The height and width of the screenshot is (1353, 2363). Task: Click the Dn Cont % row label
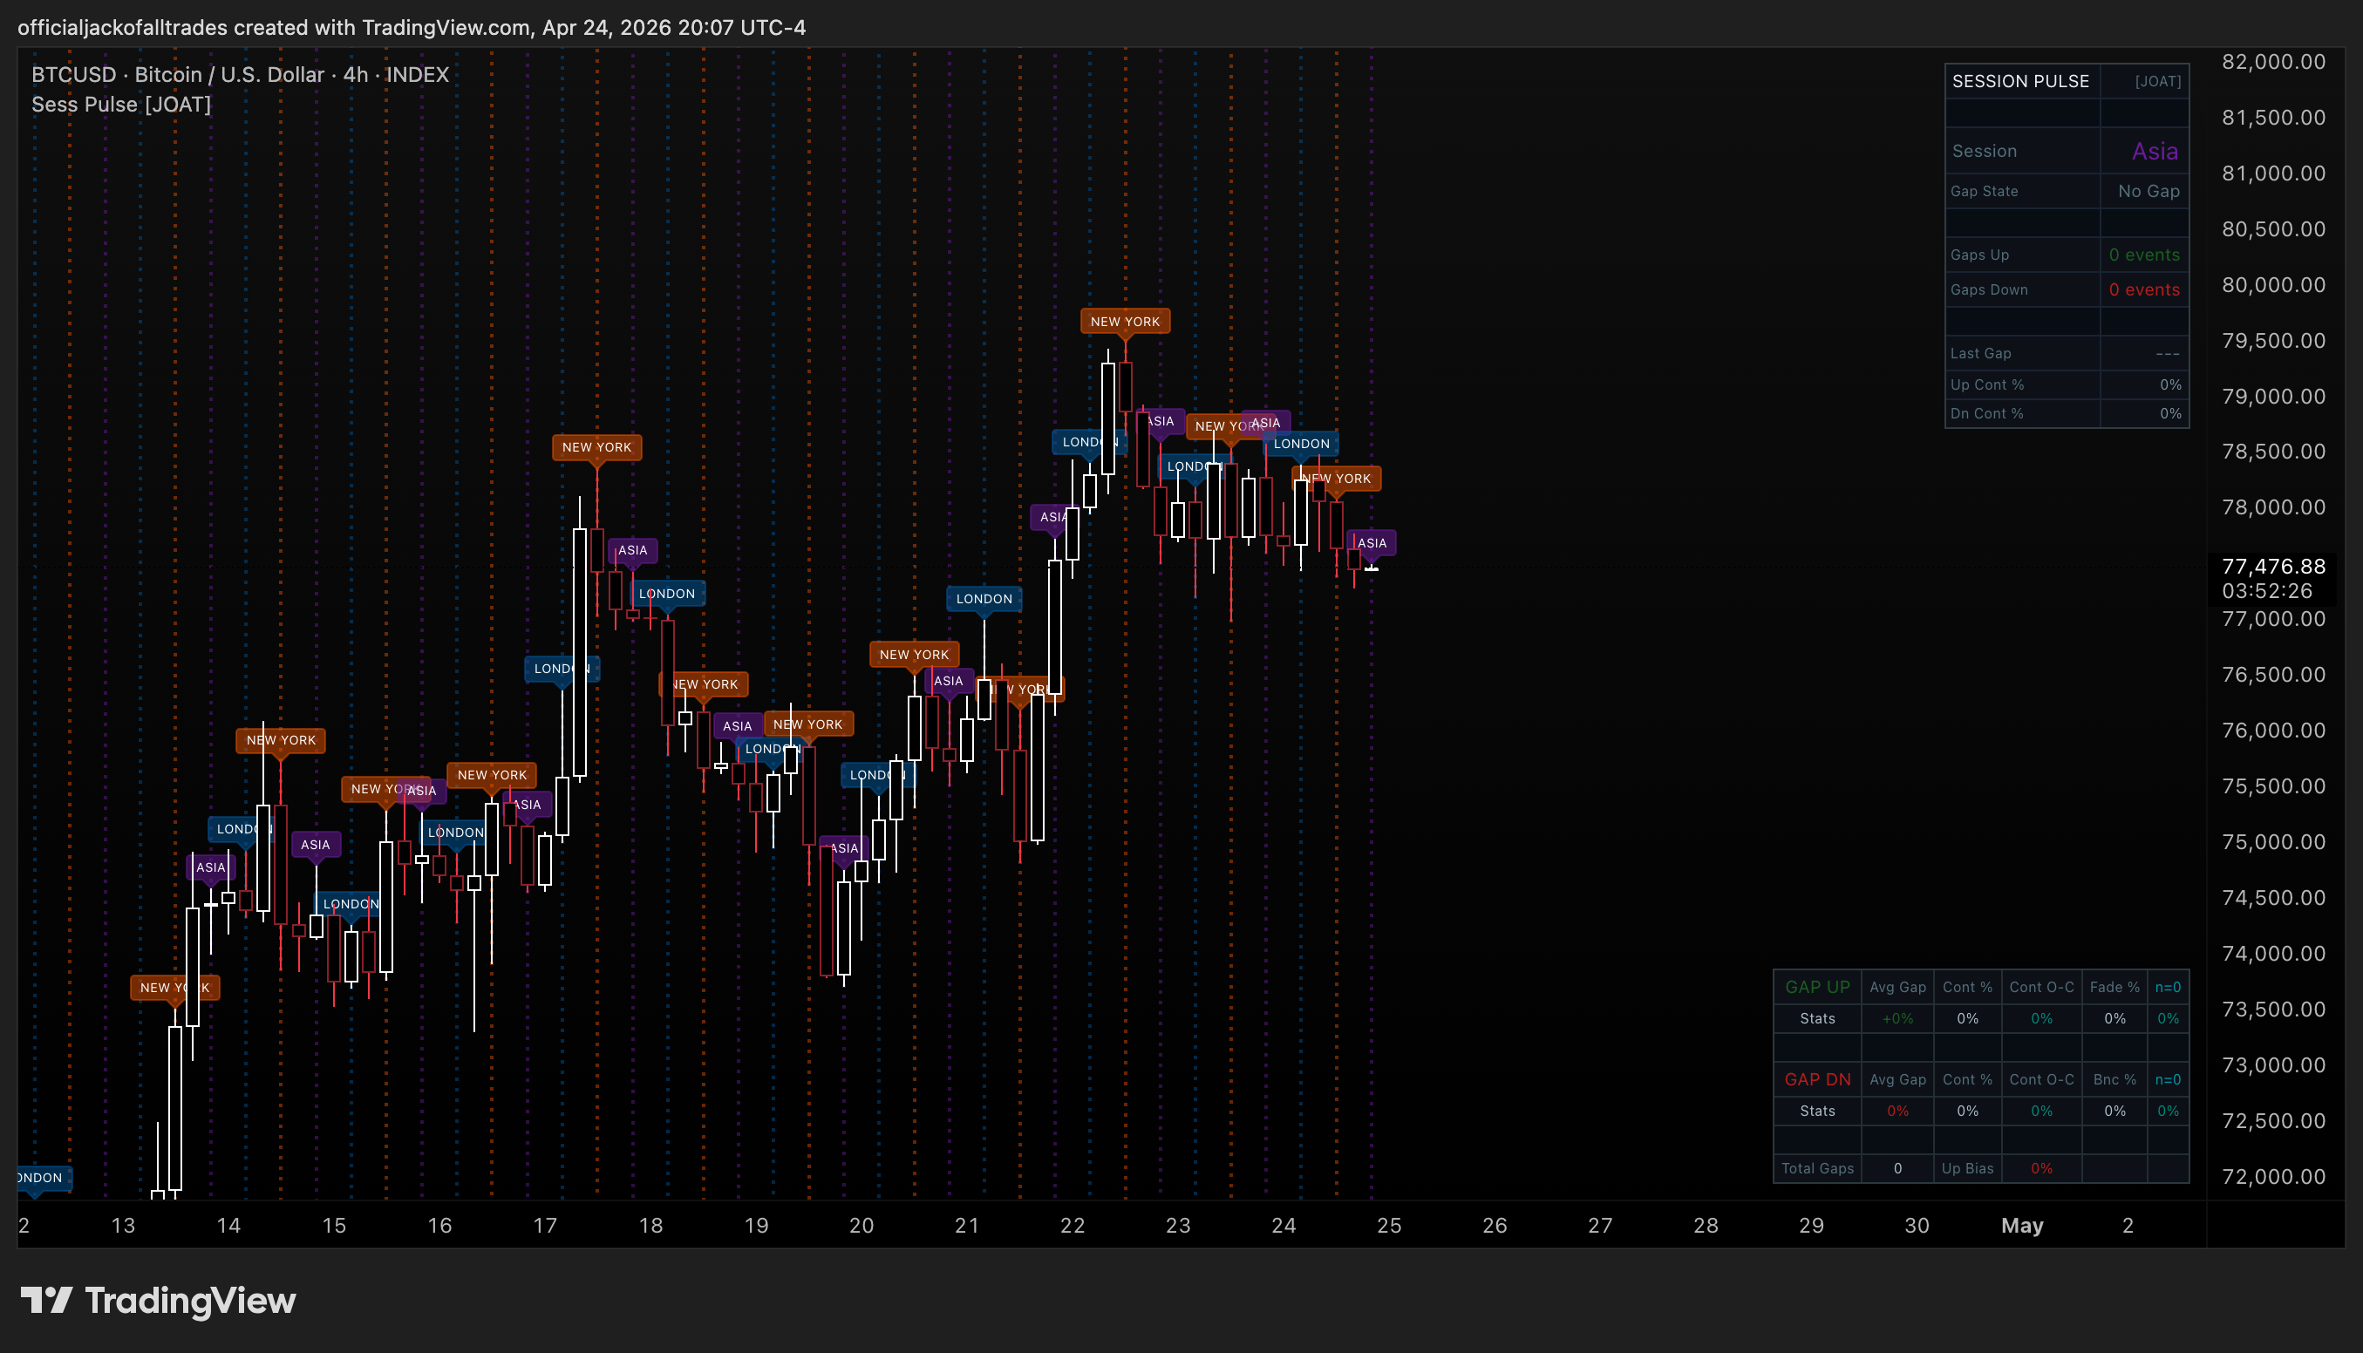coord(1986,413)
